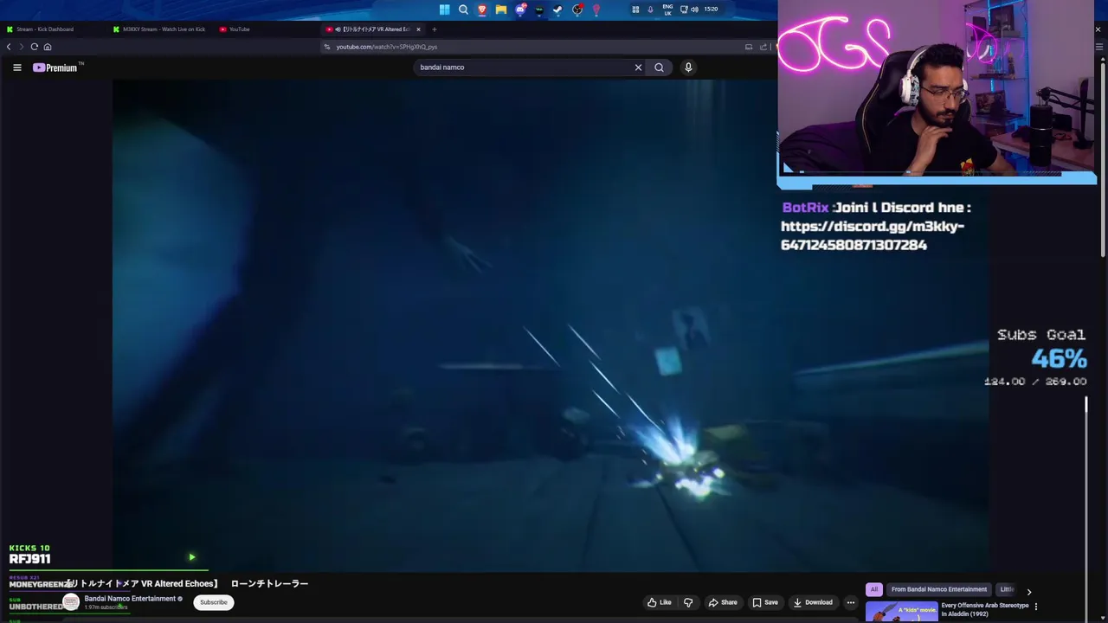Share the video
The width and height of the screenshot is (1108, 623).
[x=723, y=602]
